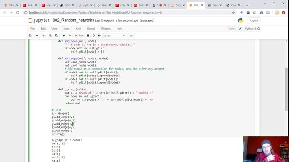Interrupt the kernel with stop icon
The width and height of the screenshot is (289, 162).
pyautogui.click(x=88, y=36)
